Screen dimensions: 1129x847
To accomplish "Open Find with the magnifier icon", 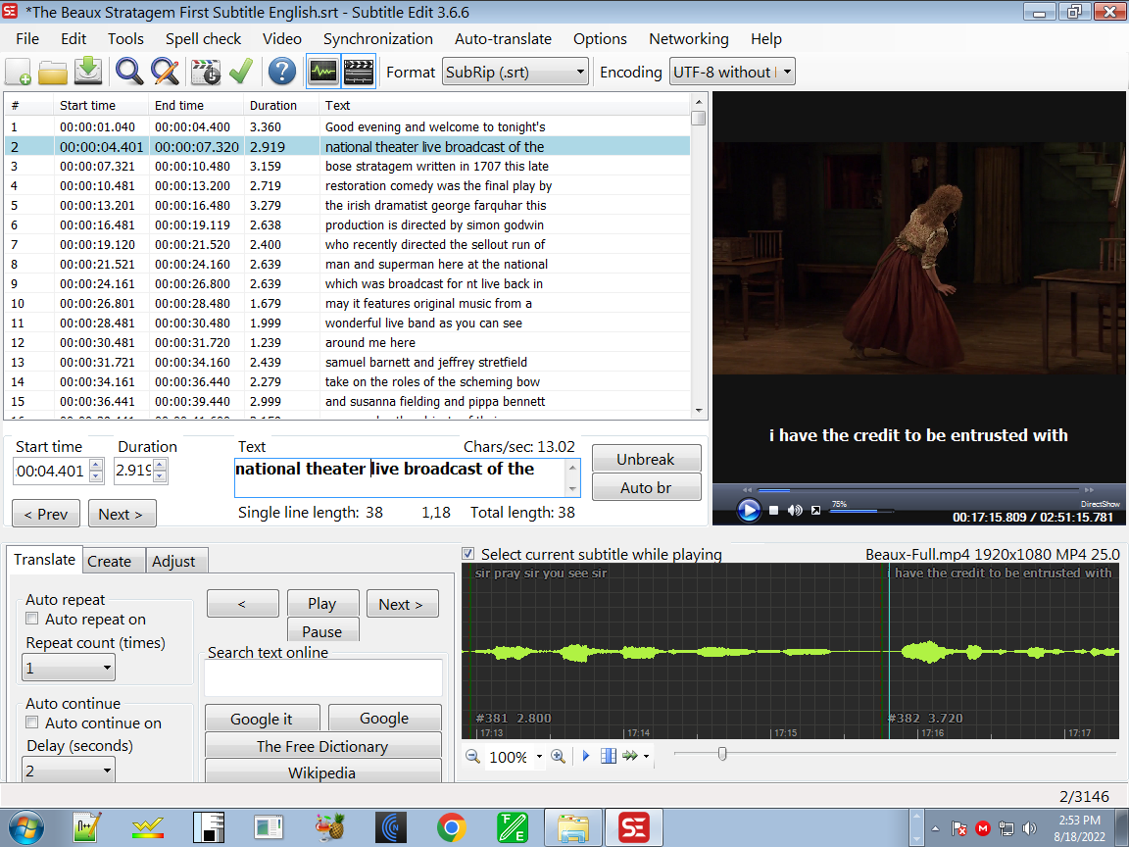I will (x=129, y=72).
